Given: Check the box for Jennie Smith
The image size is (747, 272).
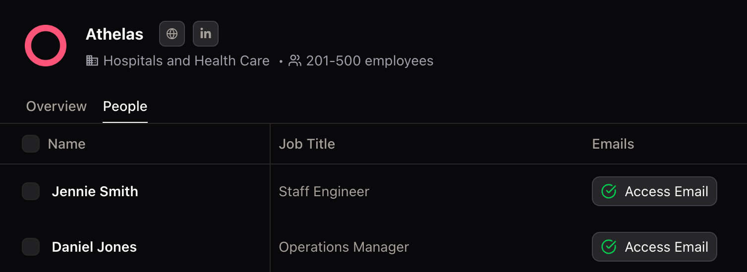Looking at the screenshot, I should coord(31,191).
